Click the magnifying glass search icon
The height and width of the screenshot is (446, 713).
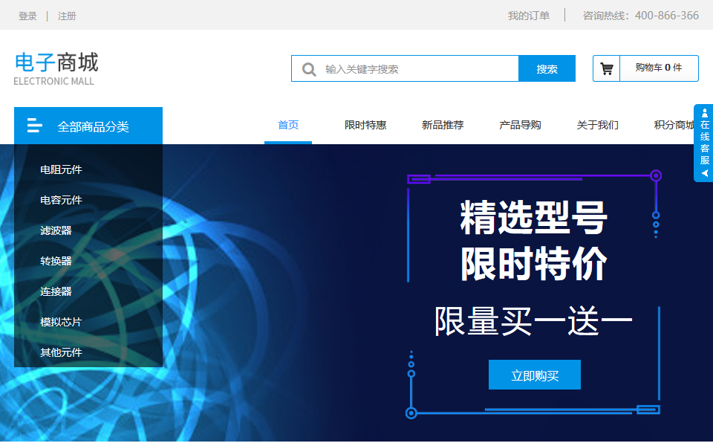(309, 69)
